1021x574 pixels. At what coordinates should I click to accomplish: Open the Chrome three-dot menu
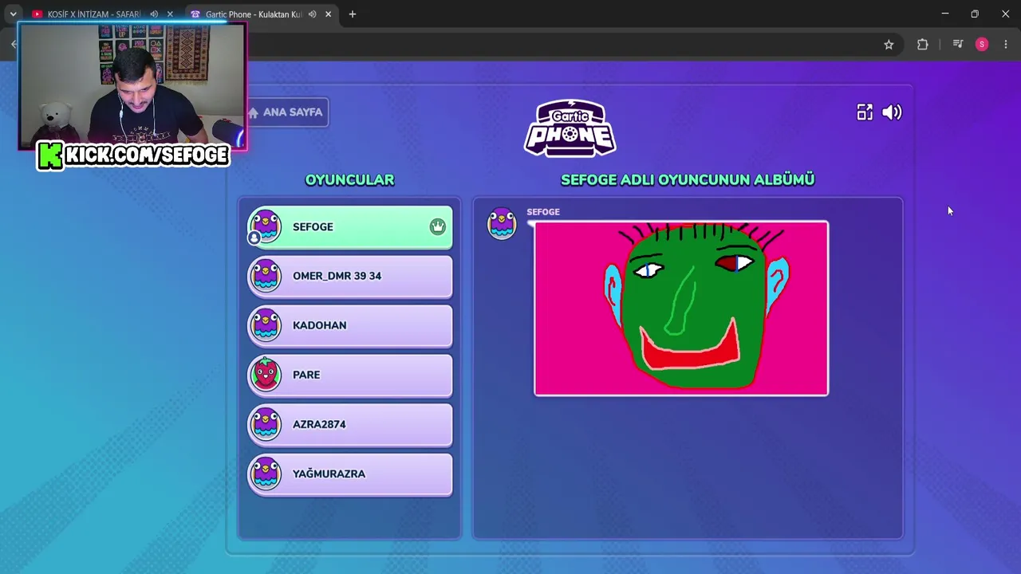1005,45
